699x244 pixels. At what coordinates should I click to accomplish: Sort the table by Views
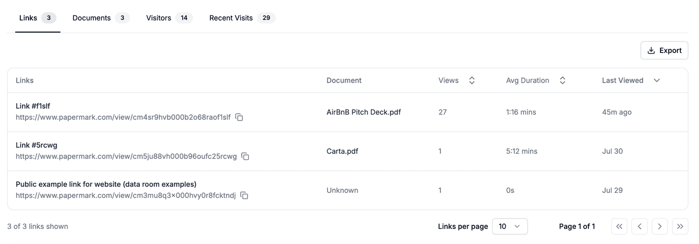(x=472, y=81)
